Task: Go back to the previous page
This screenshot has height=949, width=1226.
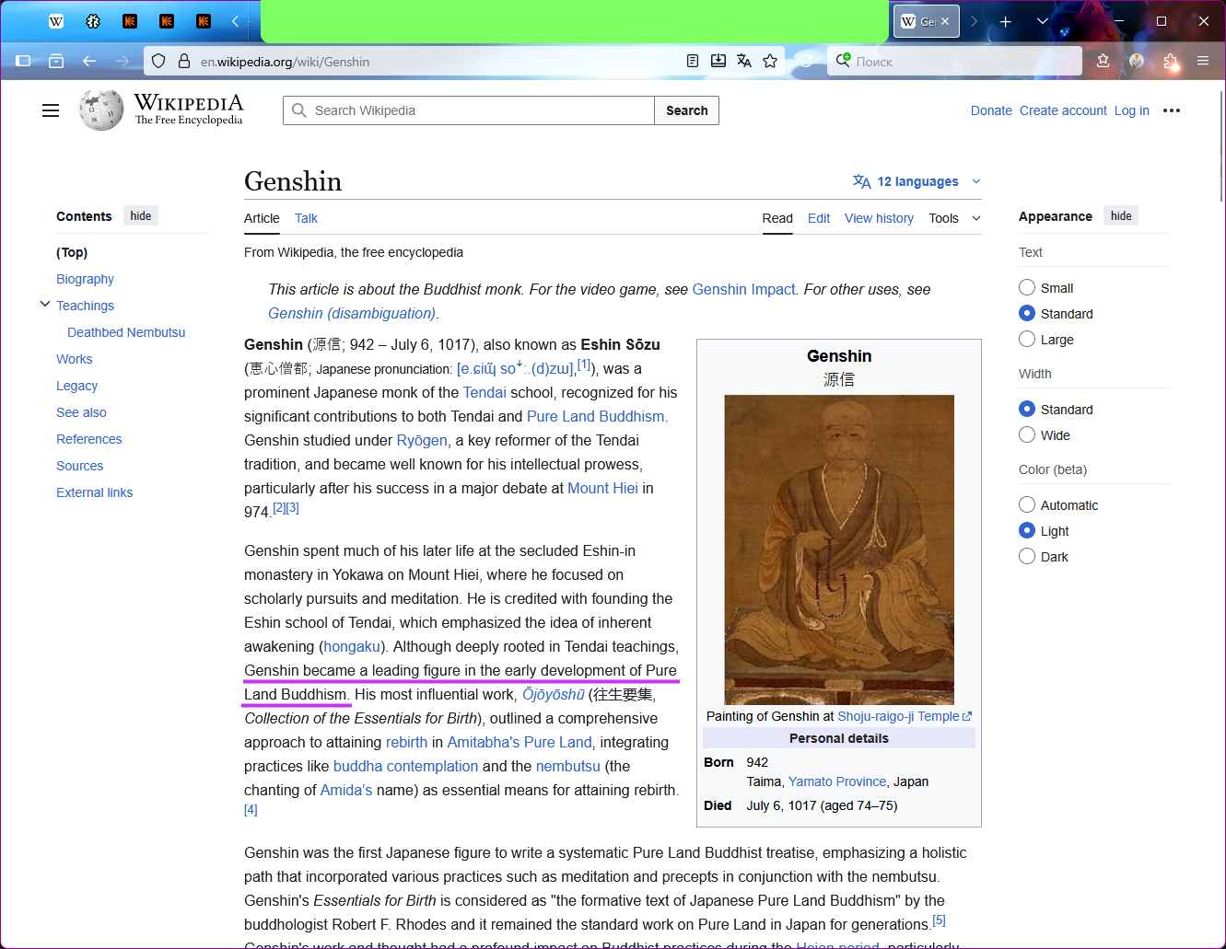Action: [x=89, y=61]
